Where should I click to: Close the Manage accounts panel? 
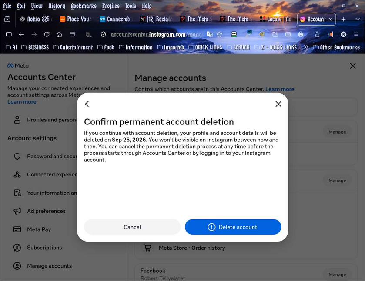click(353, 66)
